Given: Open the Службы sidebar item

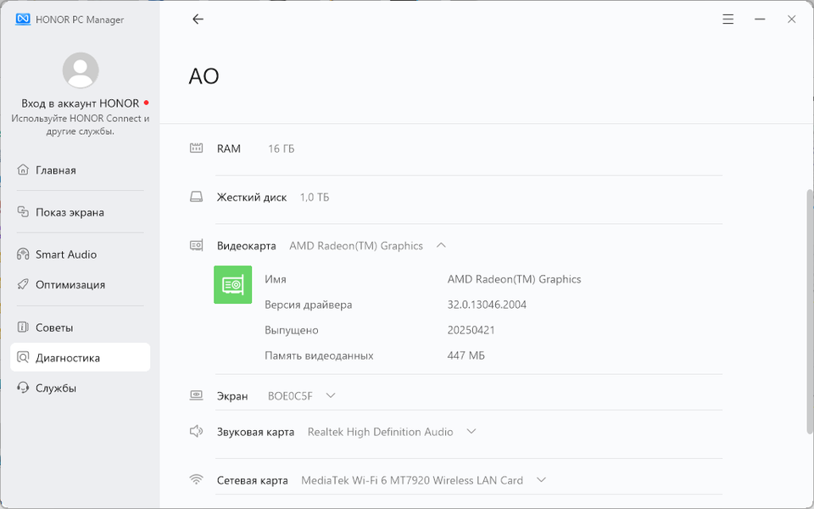Looking at the screenshot, I should click(x=56, y=389).
